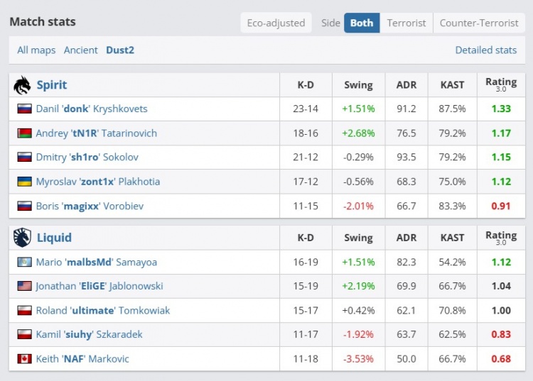The width and height of the screenshot is (533, 381).
Task: Select the Both sides filter
Action: 362,23
